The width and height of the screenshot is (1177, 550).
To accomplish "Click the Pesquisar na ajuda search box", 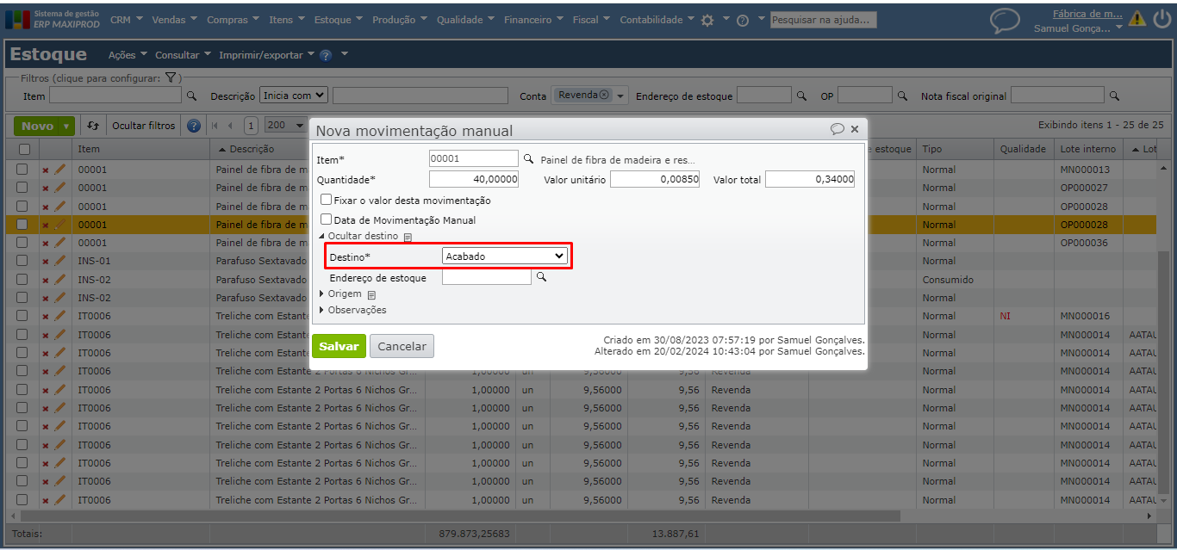I will [823, 19].
